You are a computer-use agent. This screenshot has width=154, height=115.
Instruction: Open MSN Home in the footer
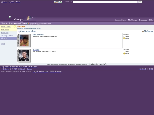click(x=5, y=69)
